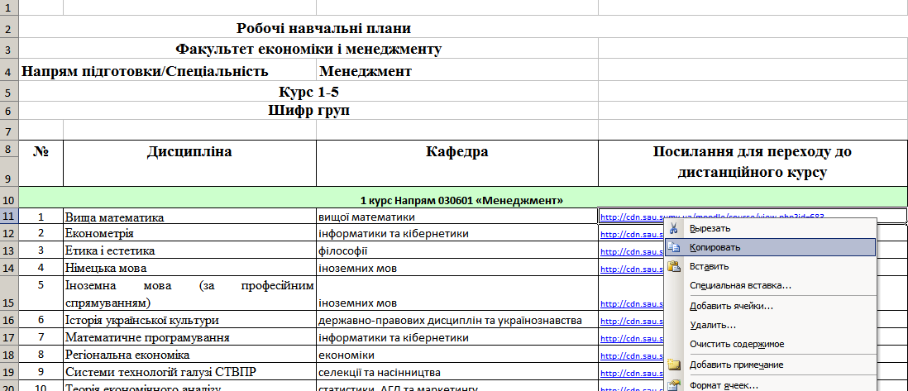Select row header 15
The width and height of the screenshot is (908, 391).
(9, 293)
